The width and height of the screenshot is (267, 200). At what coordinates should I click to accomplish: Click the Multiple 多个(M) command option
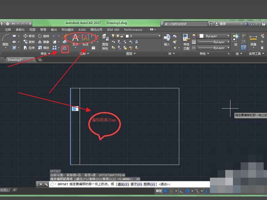(136, 184)
